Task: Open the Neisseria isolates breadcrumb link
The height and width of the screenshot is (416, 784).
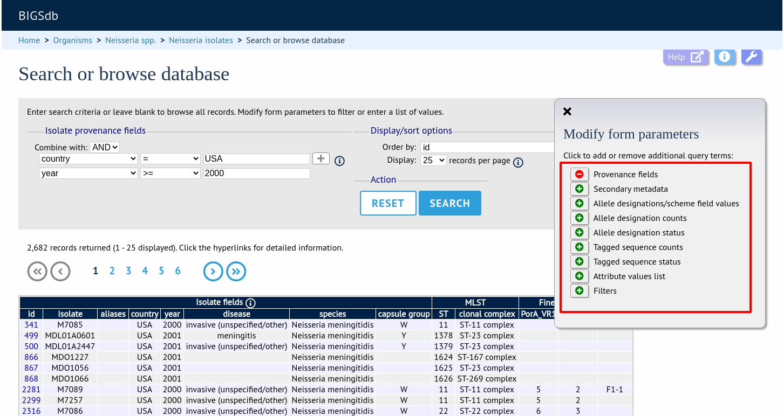Action: click(x=201, y=40)
